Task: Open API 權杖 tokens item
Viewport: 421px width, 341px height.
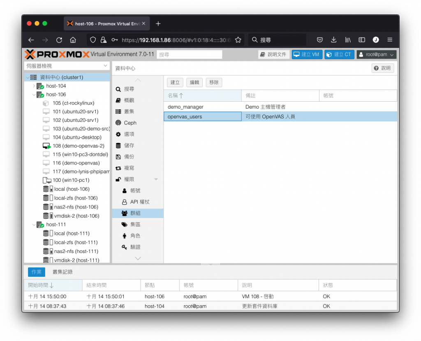Action: (x=138, y=202)
